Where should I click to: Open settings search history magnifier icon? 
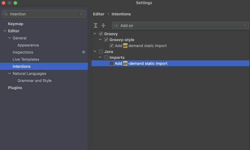(6, 14)
